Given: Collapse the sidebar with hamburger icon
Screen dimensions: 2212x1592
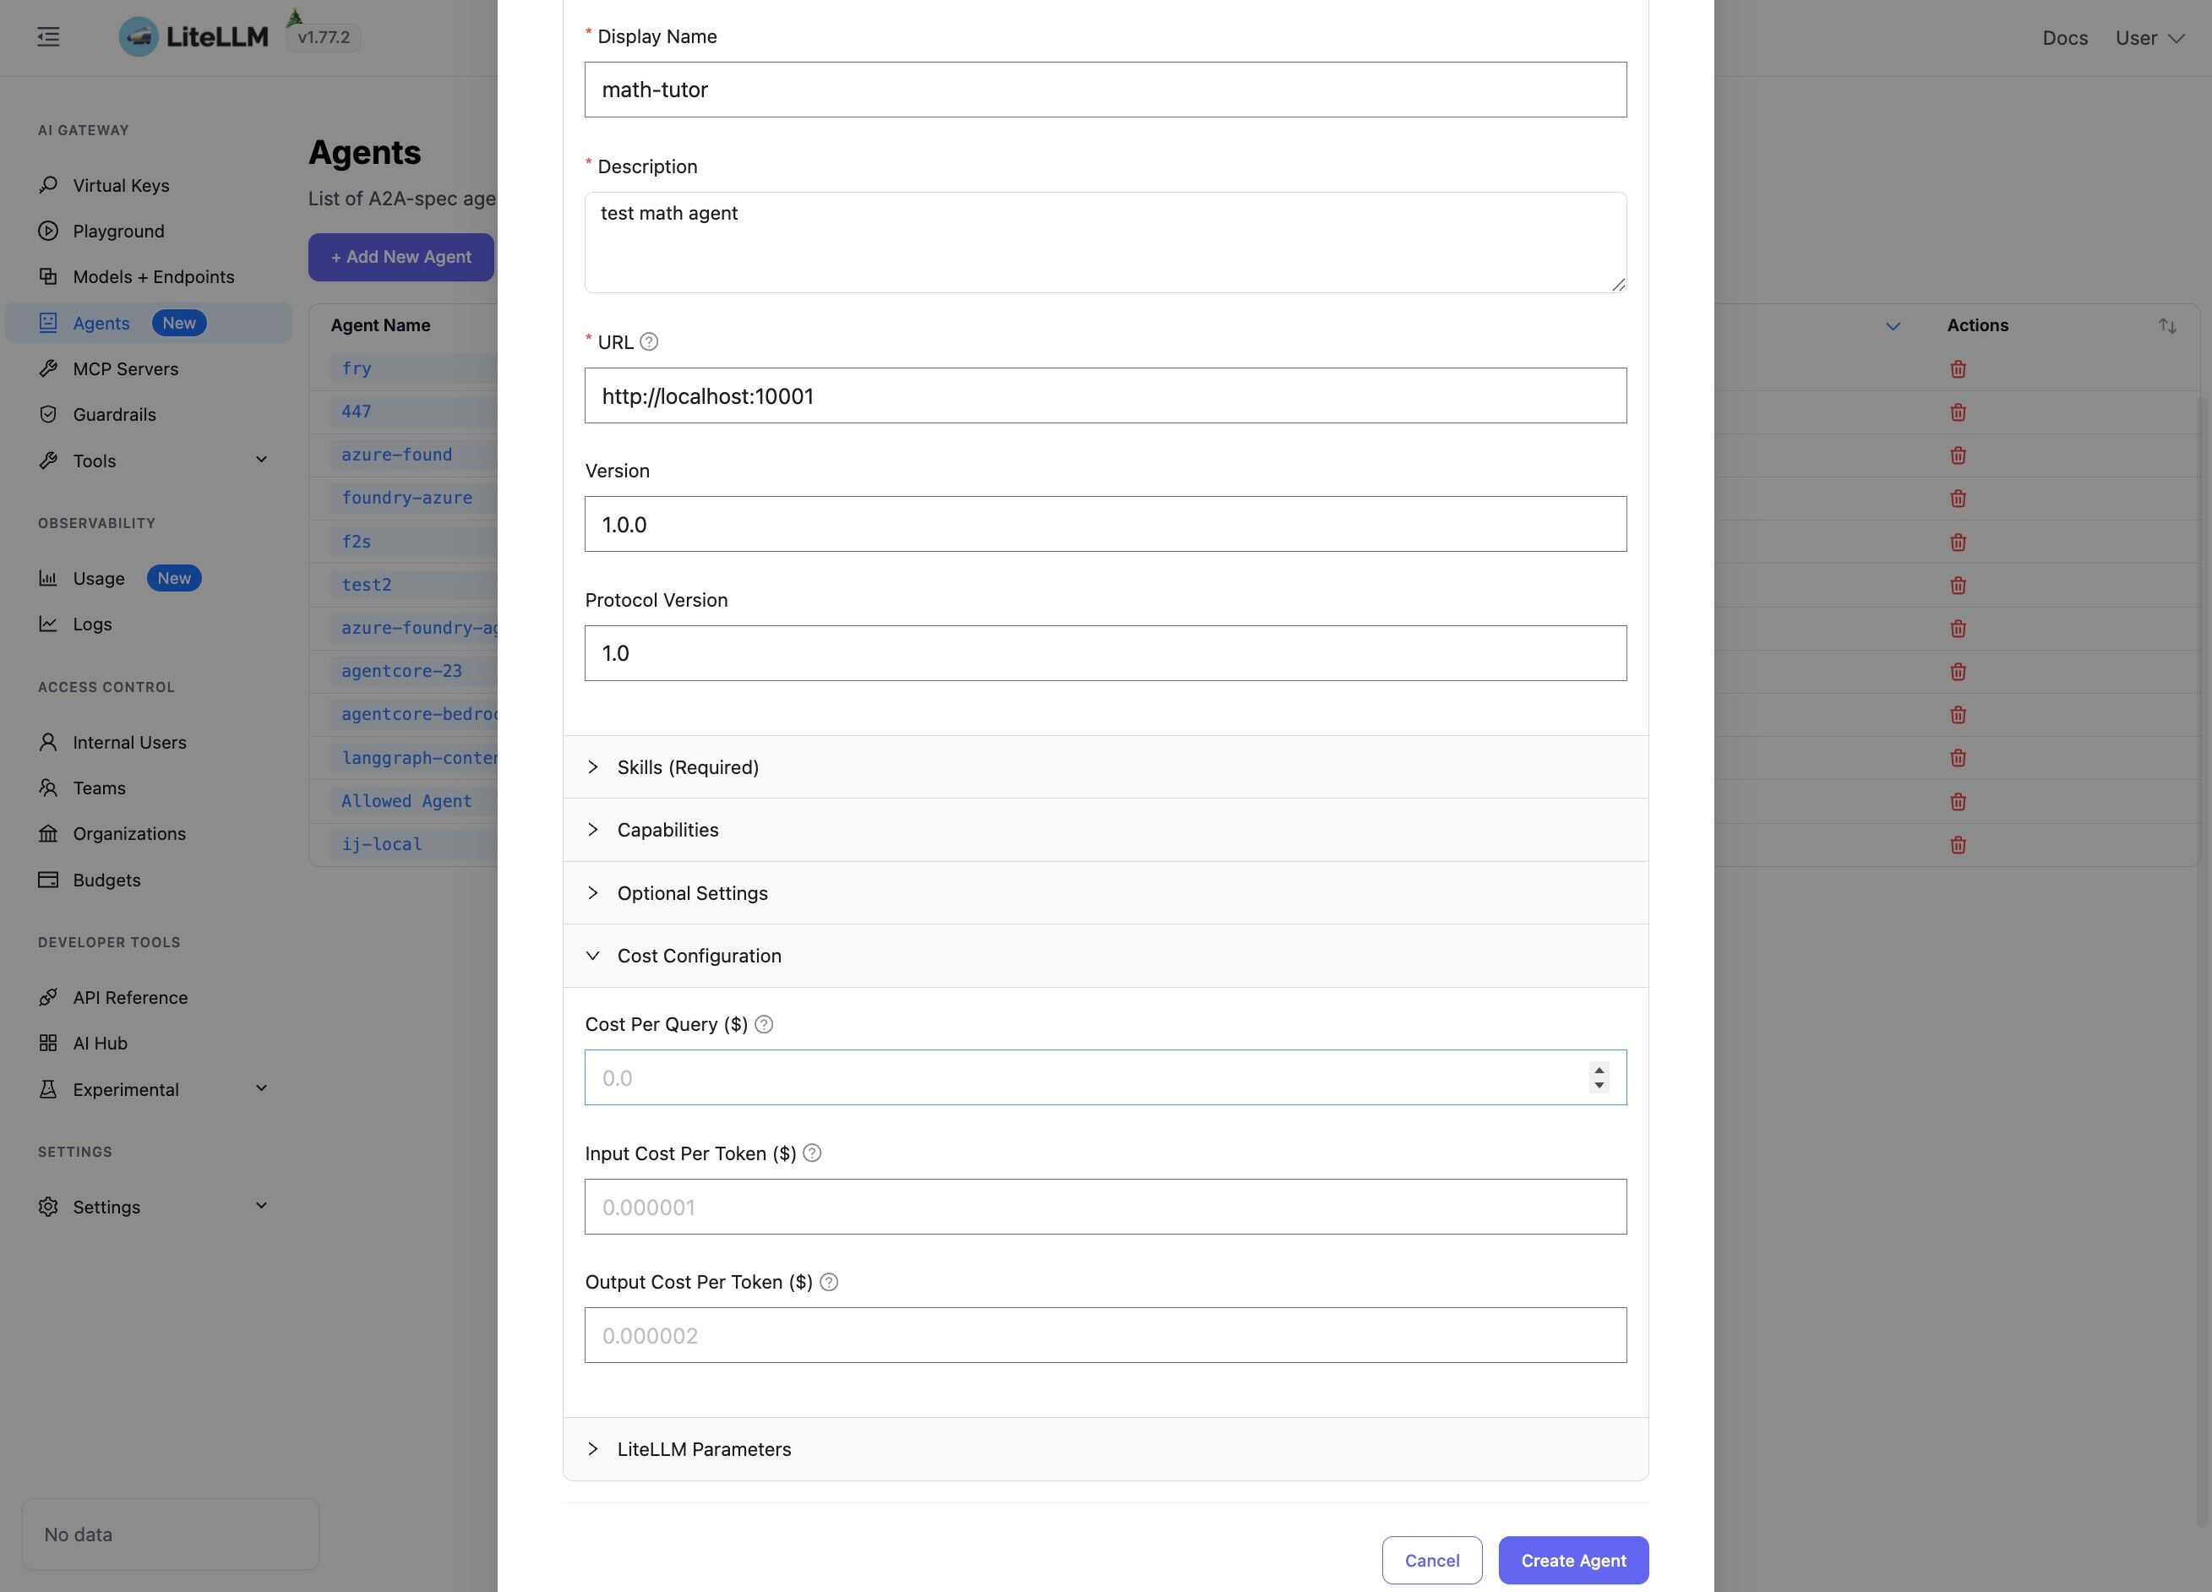Looking at the screenshot, I should tap(46, 36).
